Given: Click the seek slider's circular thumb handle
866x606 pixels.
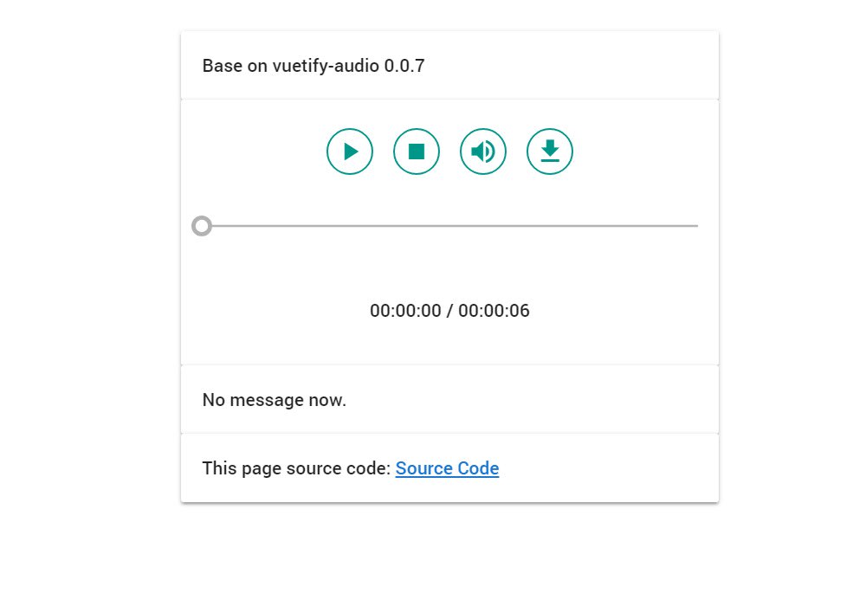Looking at the screenshot, I should click(202, 226).
